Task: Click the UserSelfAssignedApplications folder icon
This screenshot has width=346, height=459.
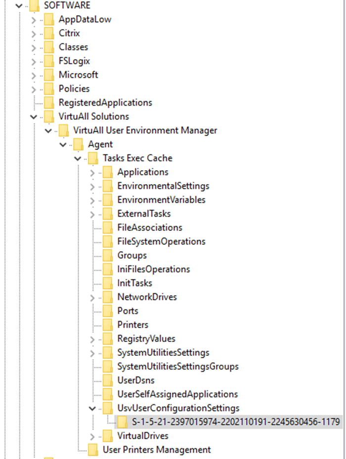Action: tap(108, 394)
